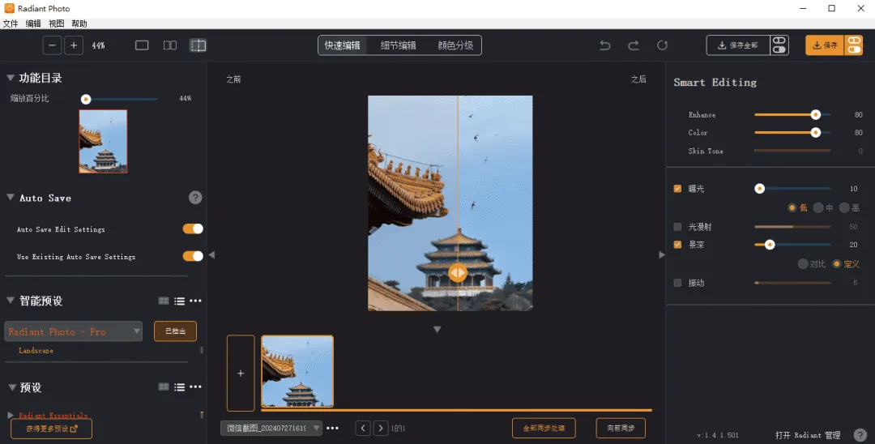Open 智能预设 more options dots
The width and height of the screenshot is (875, 444).
195,301
